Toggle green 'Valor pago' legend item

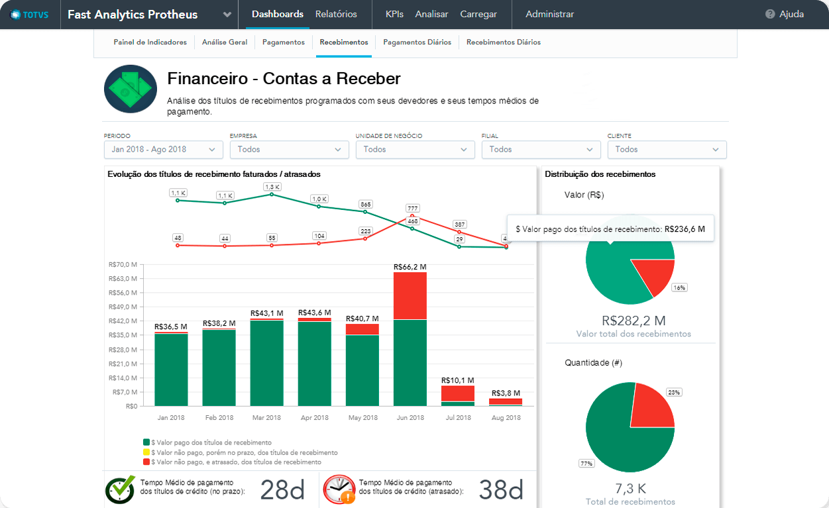[x=146, y=442]
